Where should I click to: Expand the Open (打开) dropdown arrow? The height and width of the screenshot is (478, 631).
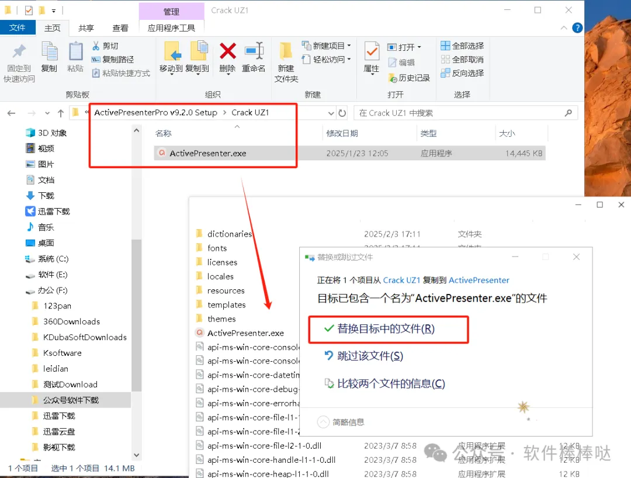pos(419,47)
